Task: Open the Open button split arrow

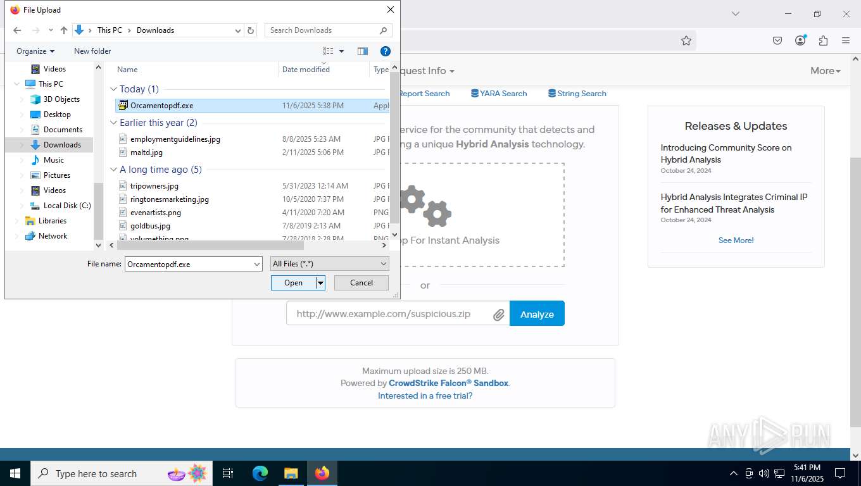Action: 321,283
